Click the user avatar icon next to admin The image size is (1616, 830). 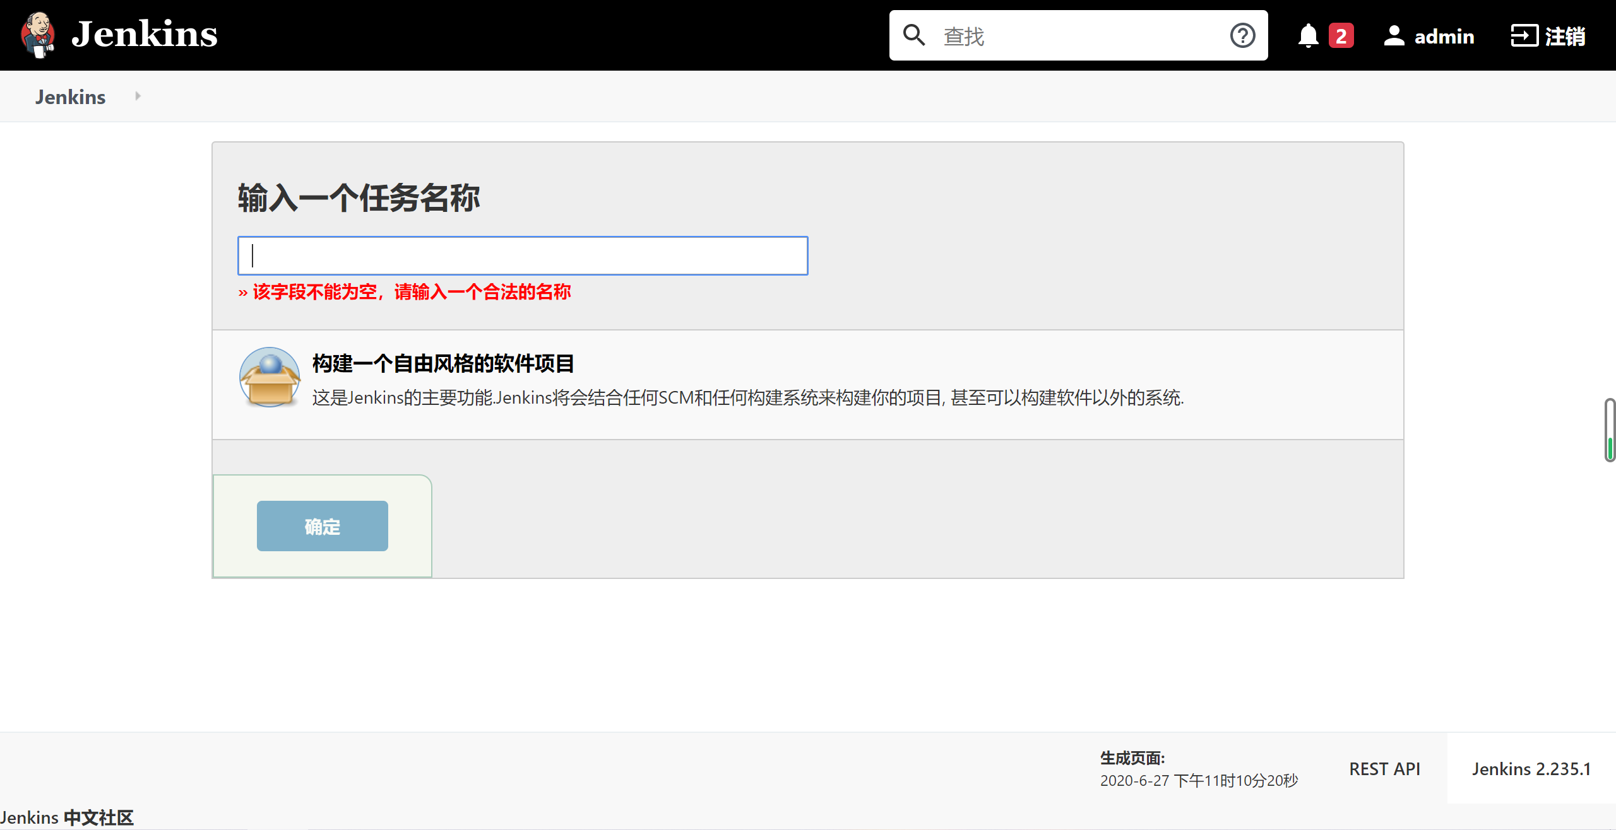coord(1394,36)
